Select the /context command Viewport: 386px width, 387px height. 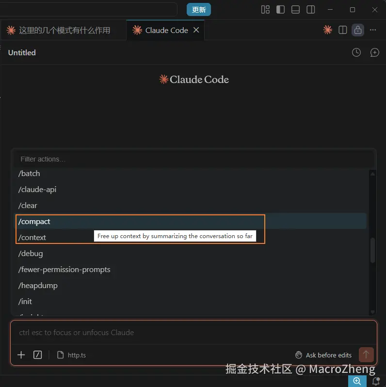(x=190, y=238)
